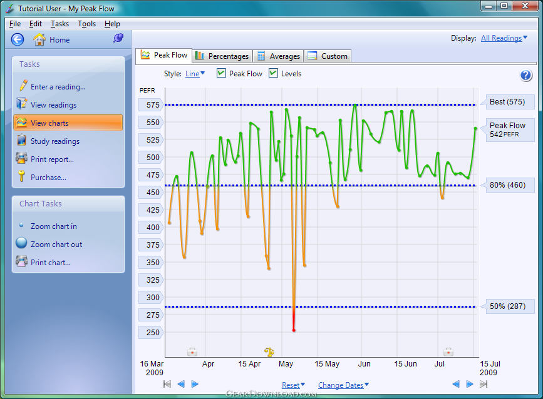Jump to first date using left skip arrow
Image resolution: width=543 pixels, height=399 pixels.
tap(167, 384)
